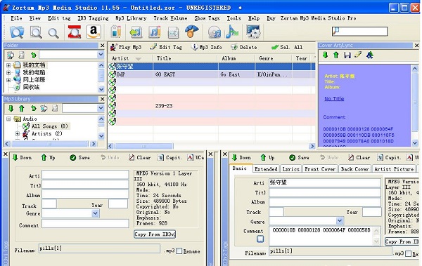Open the Genre dropdown in ID3v1 panel
The width and height of the screenshot is (422, 266).
tap(95, 213)
